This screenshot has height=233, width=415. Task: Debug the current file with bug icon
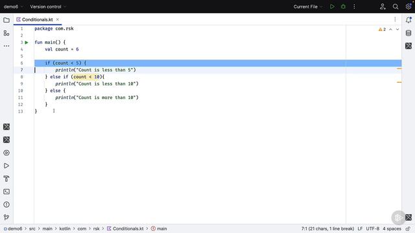click(x=343, y=6)
